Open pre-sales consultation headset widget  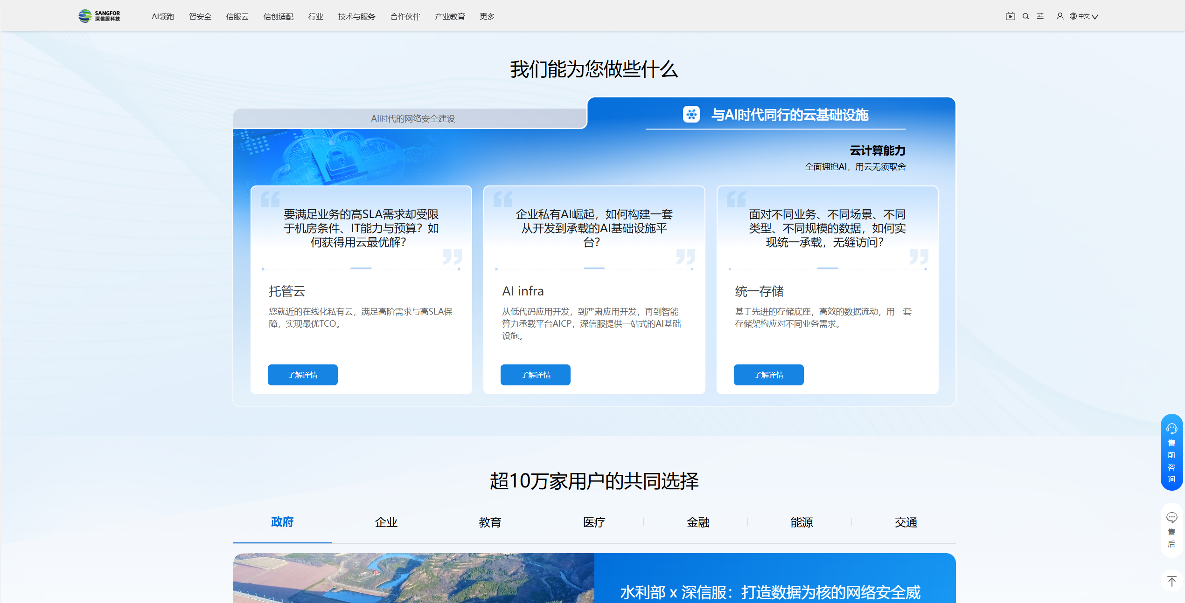pos(1171,452)
